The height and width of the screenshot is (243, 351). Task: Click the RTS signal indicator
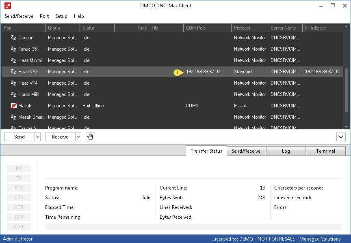19,188
